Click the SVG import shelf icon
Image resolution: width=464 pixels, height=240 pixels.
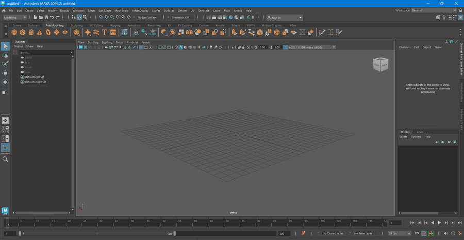point(113,33)
